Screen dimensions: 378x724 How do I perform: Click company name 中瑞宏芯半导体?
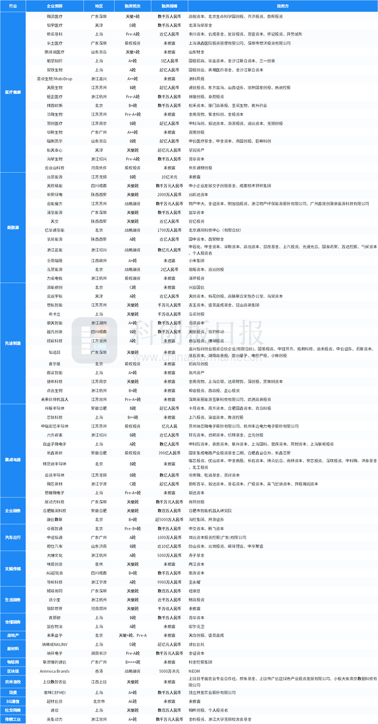pos(55,426)
